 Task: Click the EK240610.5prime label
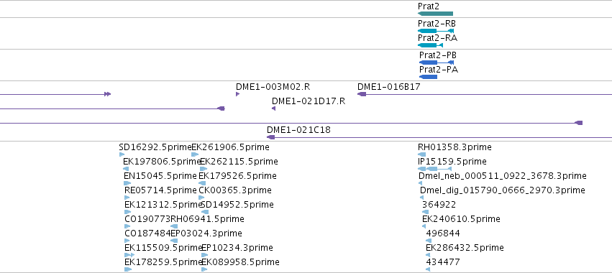click(x=461, y=219)
